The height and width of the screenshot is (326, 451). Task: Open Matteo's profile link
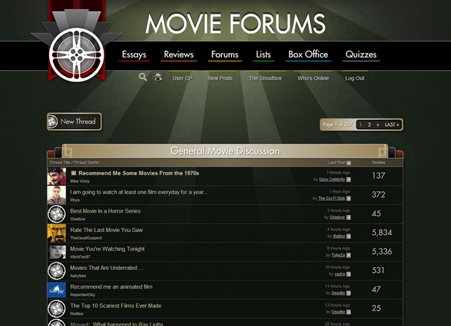pyautogui.click(x=339, y=236)
